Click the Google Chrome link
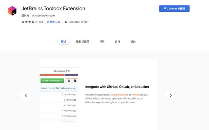Viewport: 209px width, 130px height. click(120, 95)
